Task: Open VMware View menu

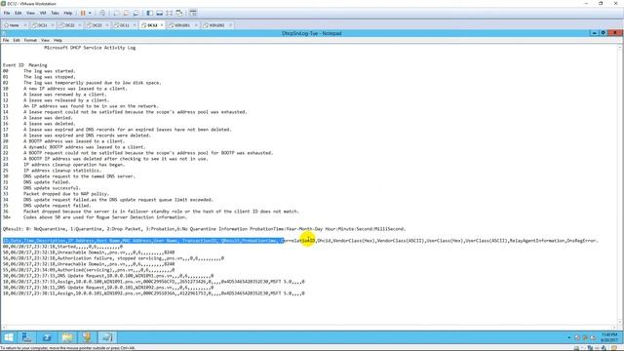Action: point(30,13)
